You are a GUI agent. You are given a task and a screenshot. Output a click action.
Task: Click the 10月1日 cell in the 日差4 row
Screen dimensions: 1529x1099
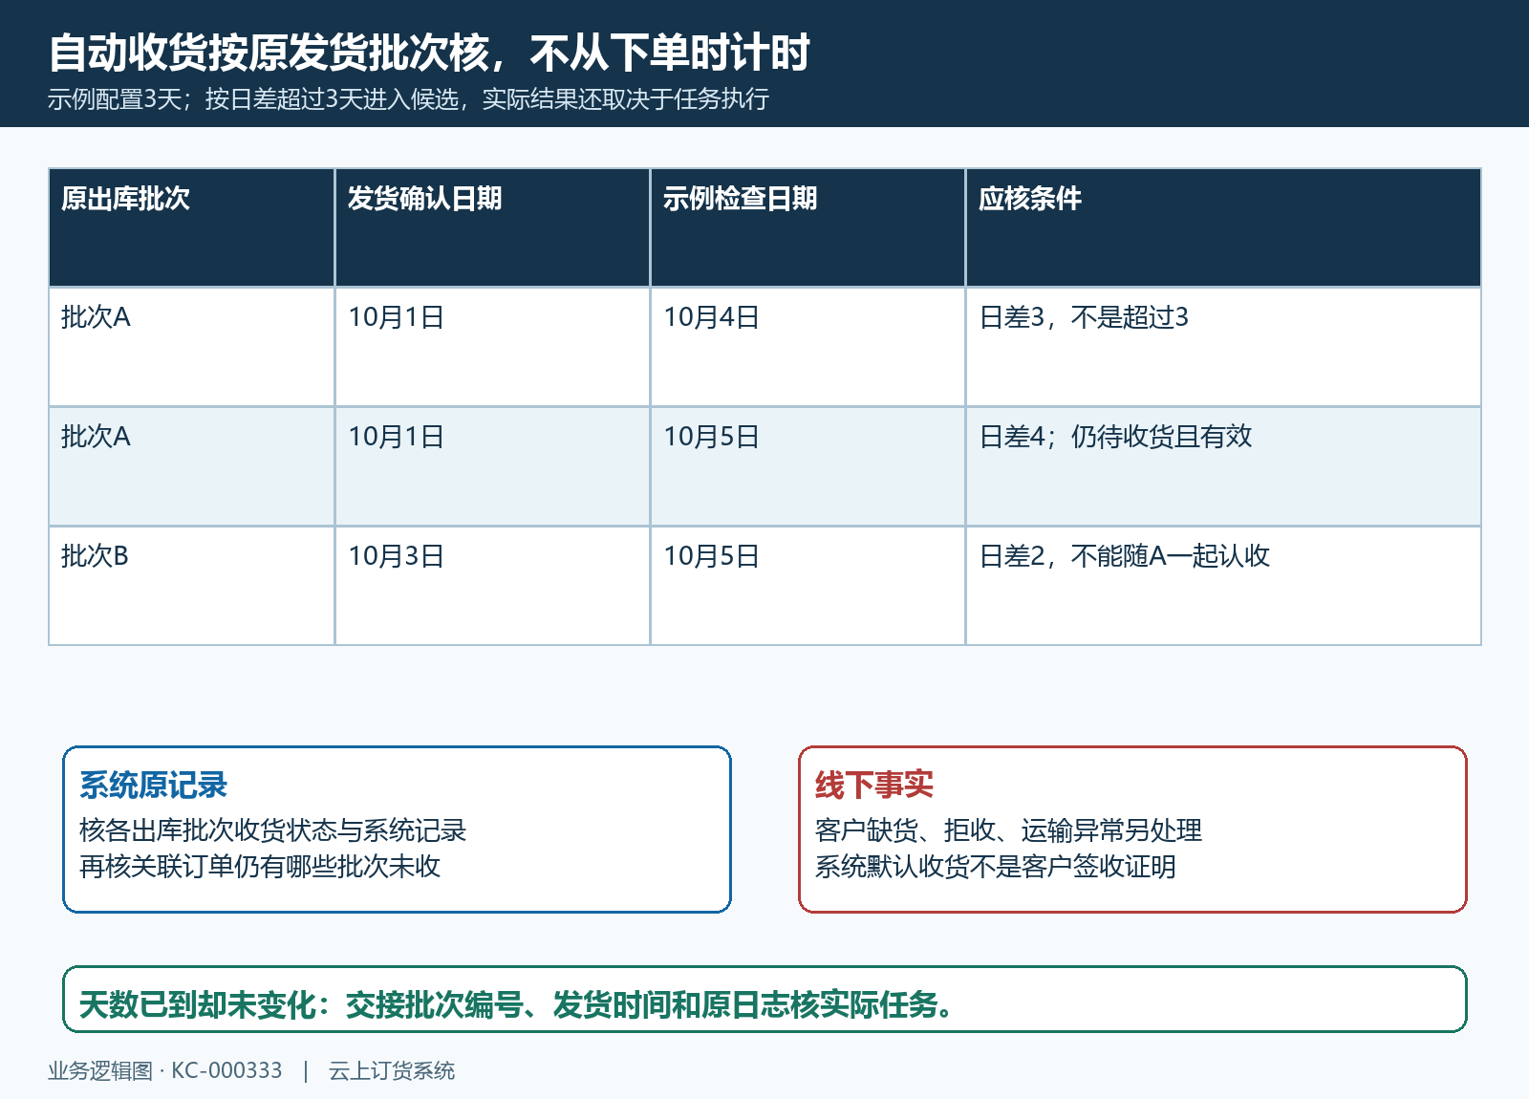tap(492, 466)
